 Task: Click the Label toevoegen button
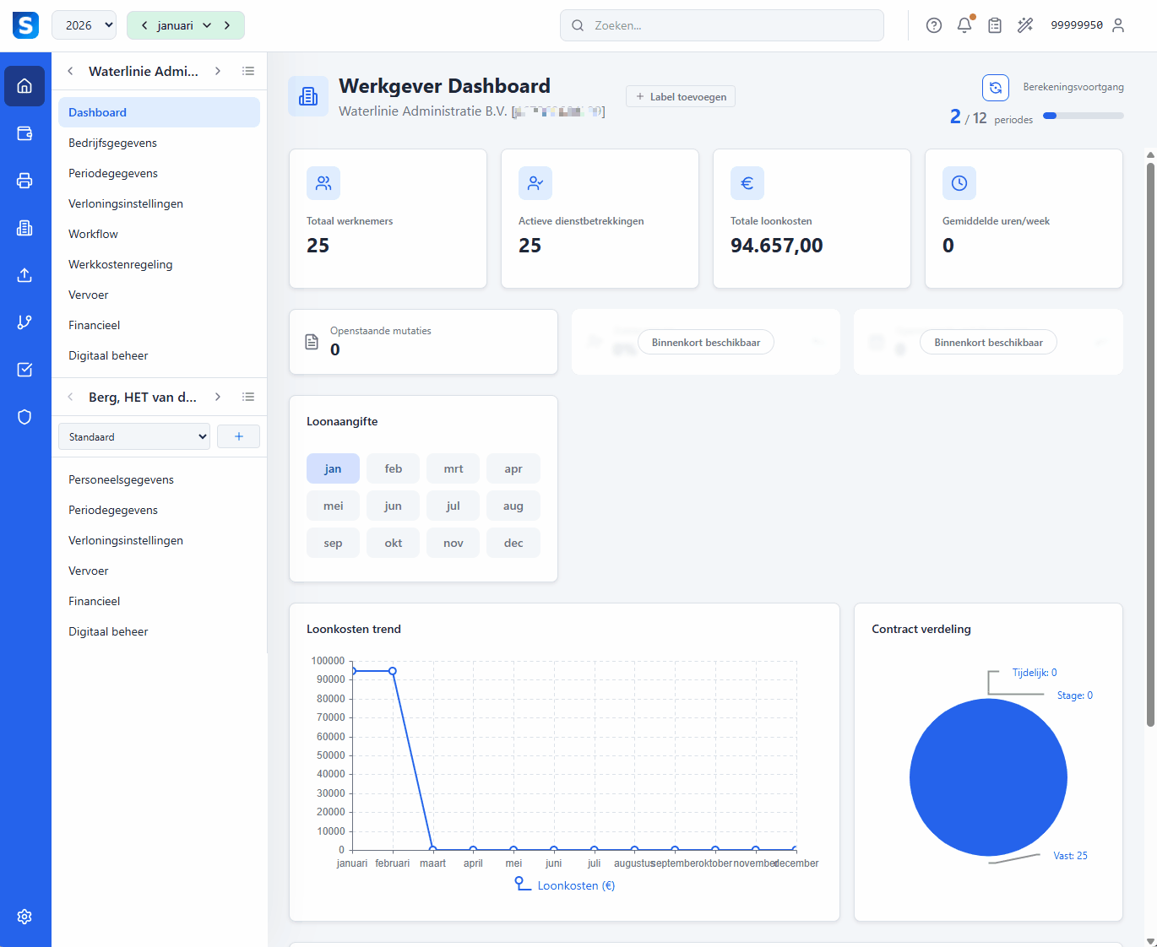click(x=681, y=96)
